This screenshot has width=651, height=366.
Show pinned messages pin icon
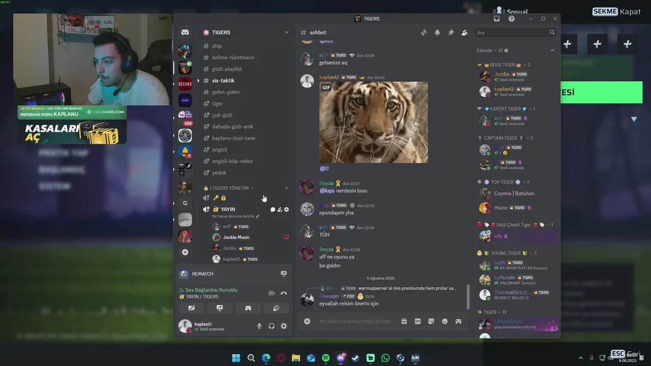451,33
